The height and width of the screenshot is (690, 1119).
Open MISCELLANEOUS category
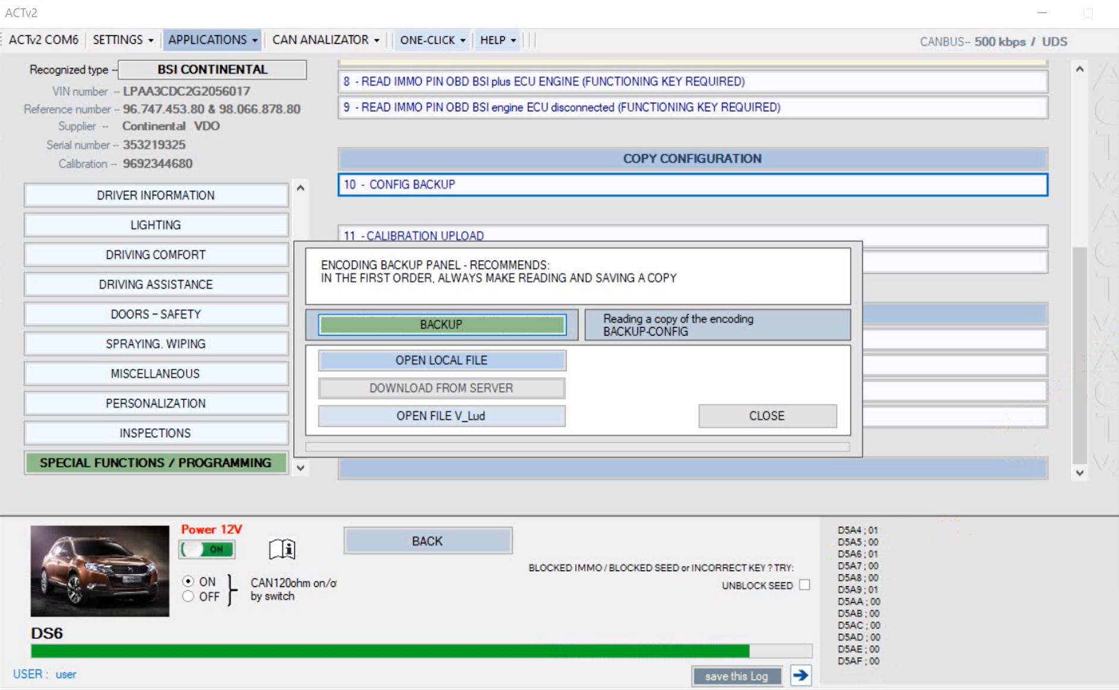pos(156,374)
